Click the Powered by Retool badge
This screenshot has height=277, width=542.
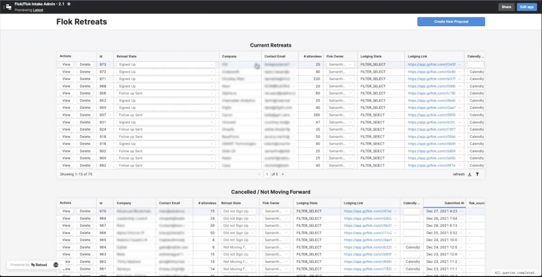[x=29, y=265]
